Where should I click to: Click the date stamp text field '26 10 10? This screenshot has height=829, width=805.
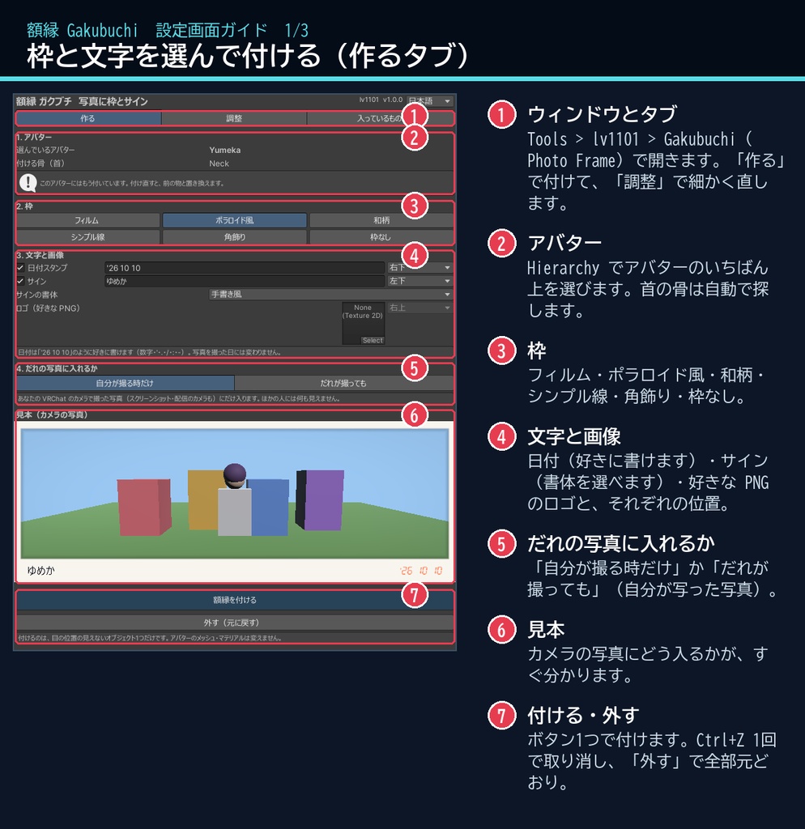tap(245, 268)
